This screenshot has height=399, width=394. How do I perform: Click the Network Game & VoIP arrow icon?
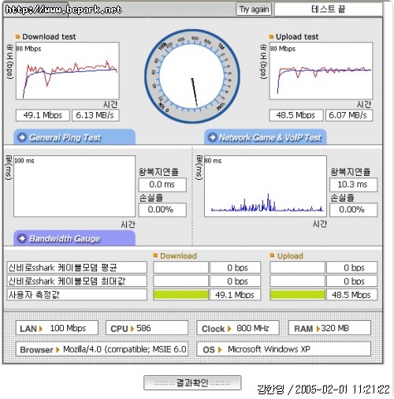pyautogui.click(x=212, y=137)
